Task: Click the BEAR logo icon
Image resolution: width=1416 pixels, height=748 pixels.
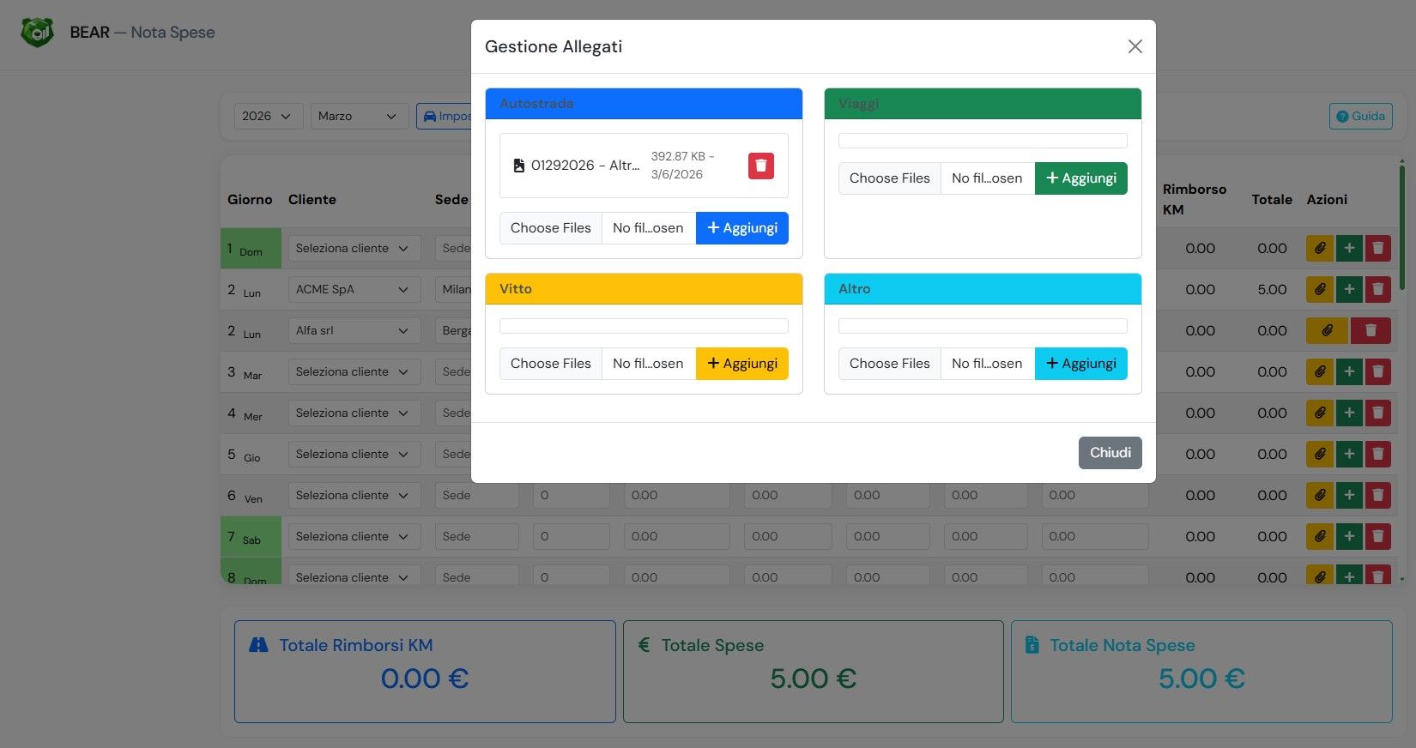Action: pos(37,33)
